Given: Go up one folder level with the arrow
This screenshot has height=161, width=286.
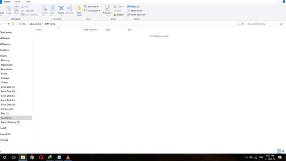Looking at the screenshot, I should 8,24.
